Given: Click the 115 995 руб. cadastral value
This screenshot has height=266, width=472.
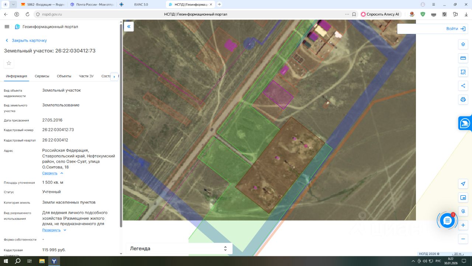Looking at the screenshot, I should coord(54,250).
